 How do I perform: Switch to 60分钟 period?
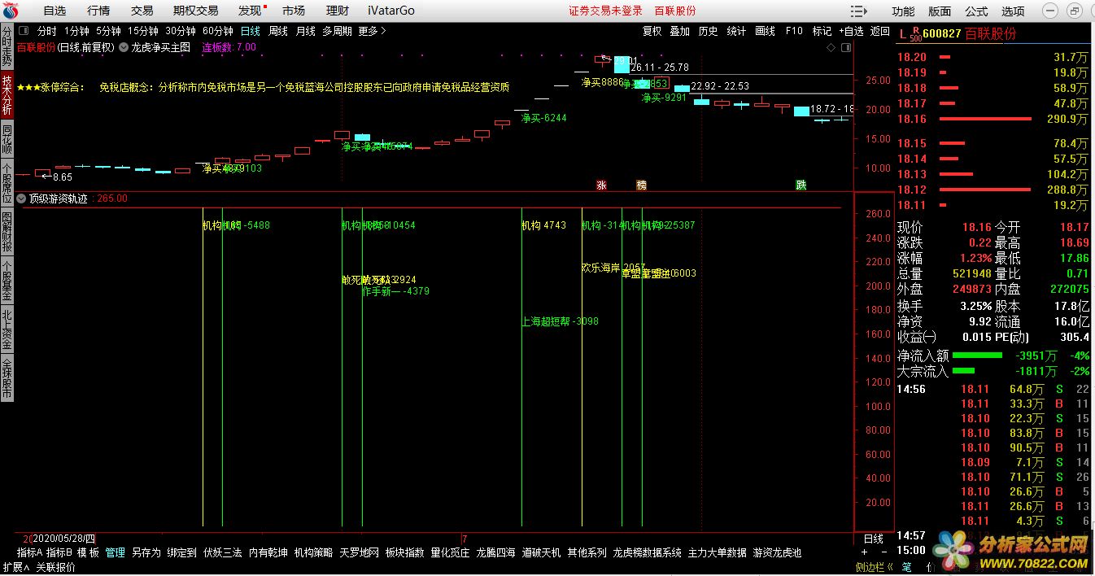pyautogui.click(x=219, y=31)
